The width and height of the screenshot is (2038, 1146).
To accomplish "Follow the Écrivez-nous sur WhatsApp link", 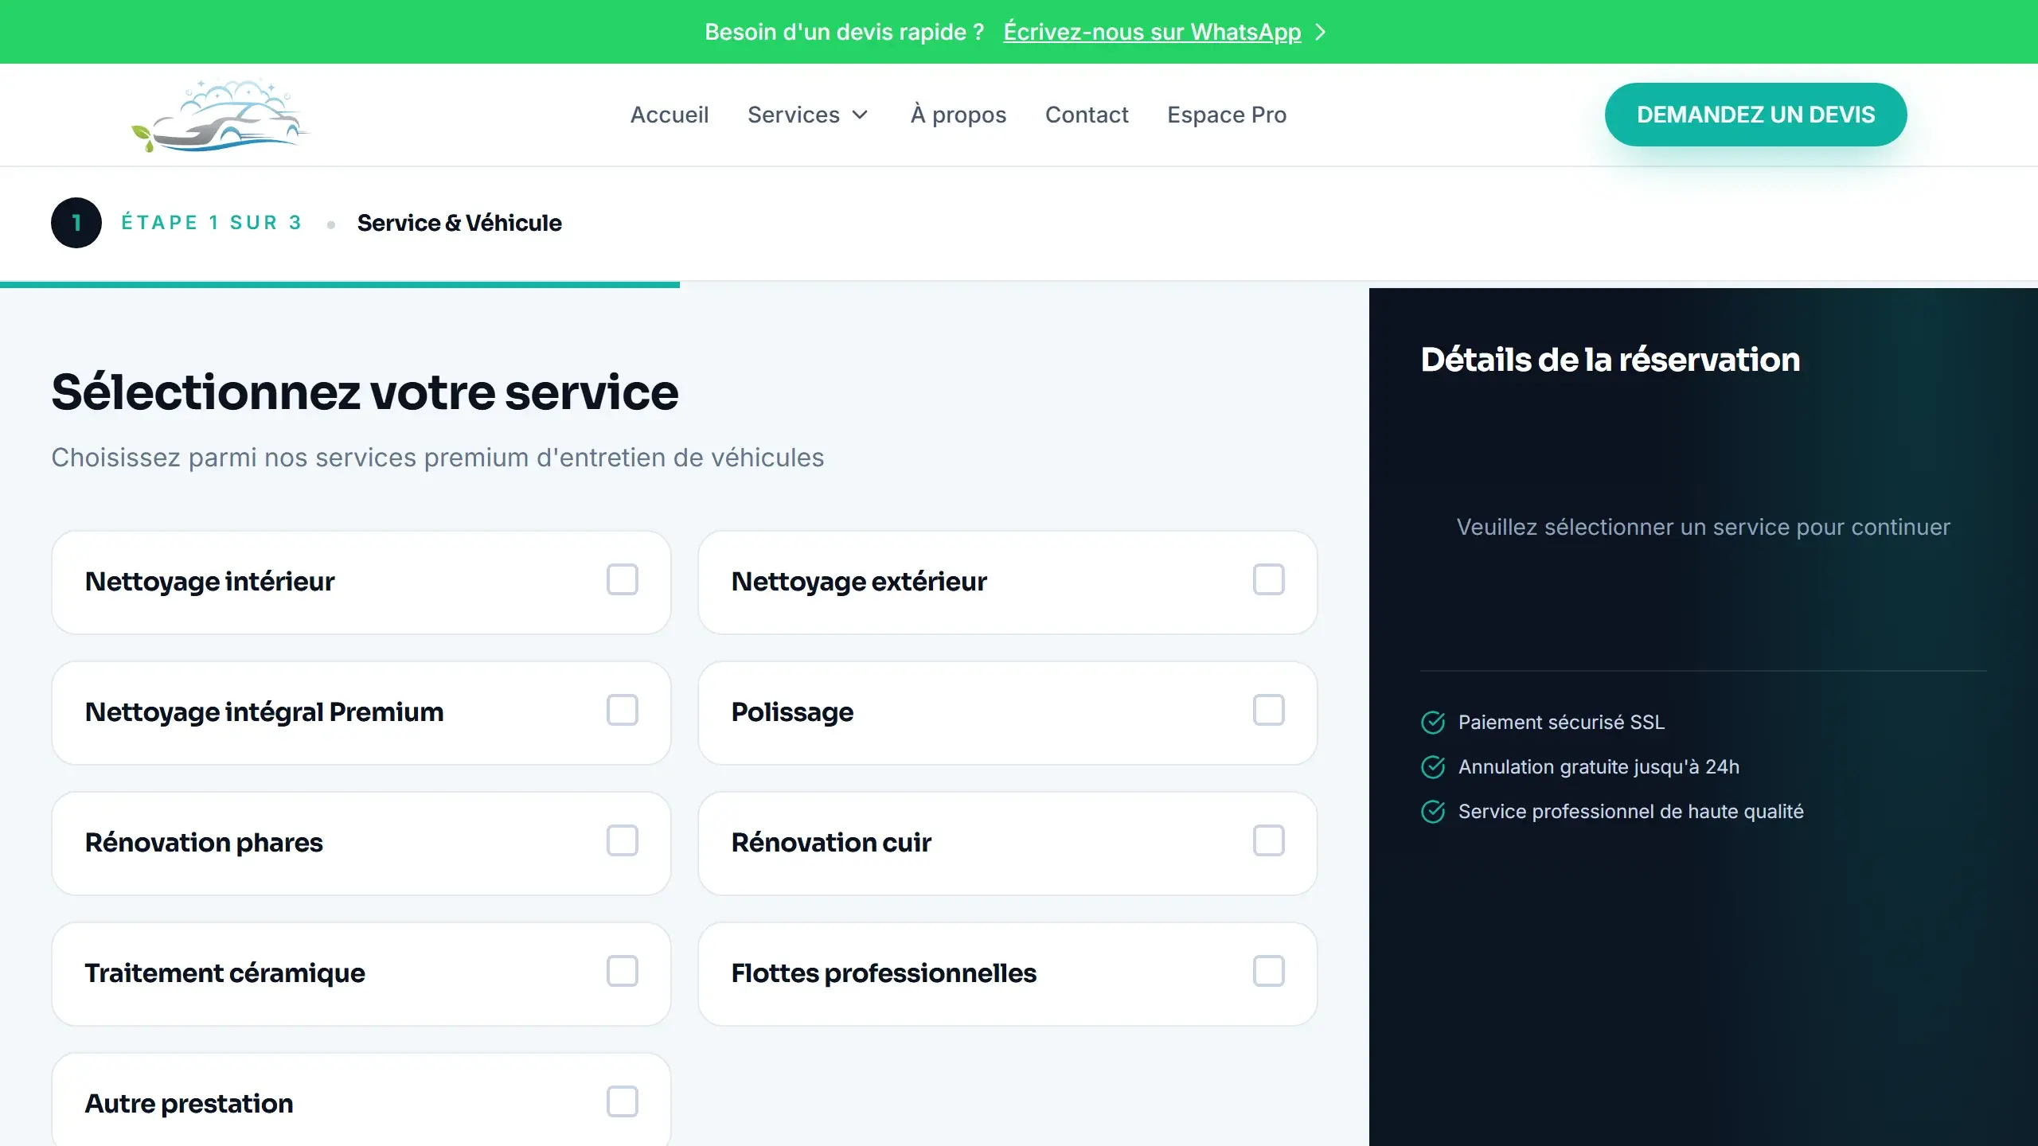I will [x=1152, y=32].
